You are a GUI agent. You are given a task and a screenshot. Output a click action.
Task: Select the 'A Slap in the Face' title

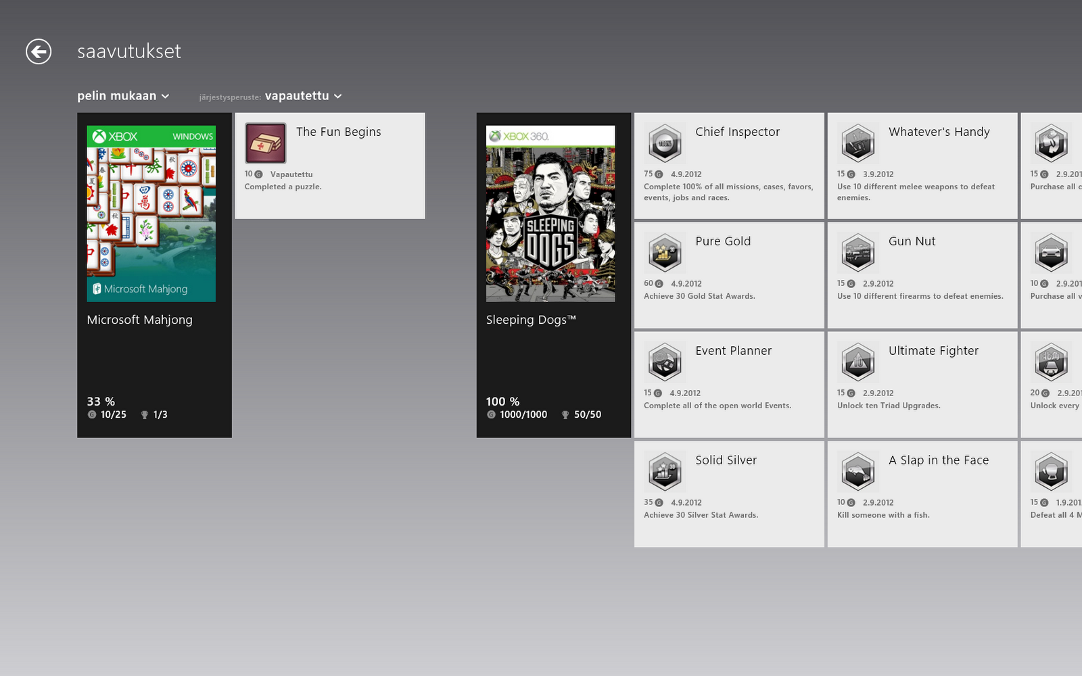[x=939, y=460]
